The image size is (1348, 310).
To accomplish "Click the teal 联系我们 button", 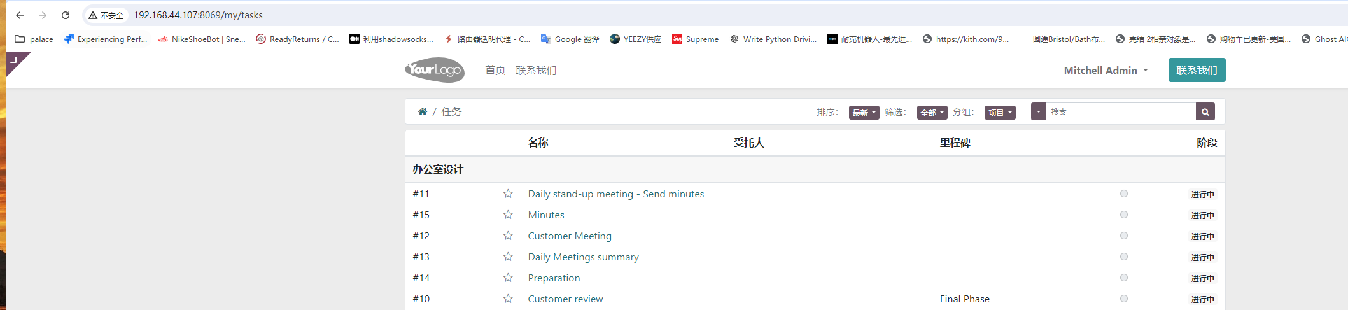I will (1197, 70).
